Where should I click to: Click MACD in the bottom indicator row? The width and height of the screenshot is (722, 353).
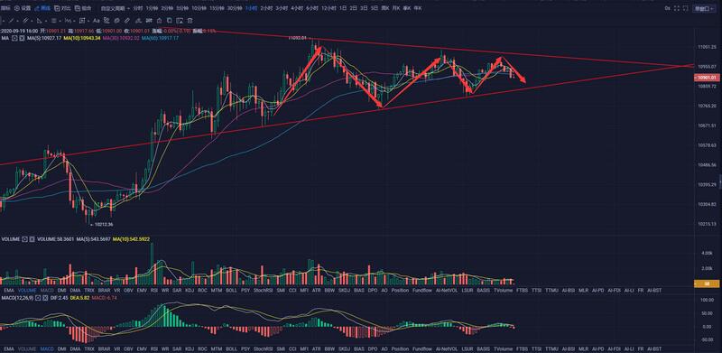pyautogui.click(x=47, y=349)
